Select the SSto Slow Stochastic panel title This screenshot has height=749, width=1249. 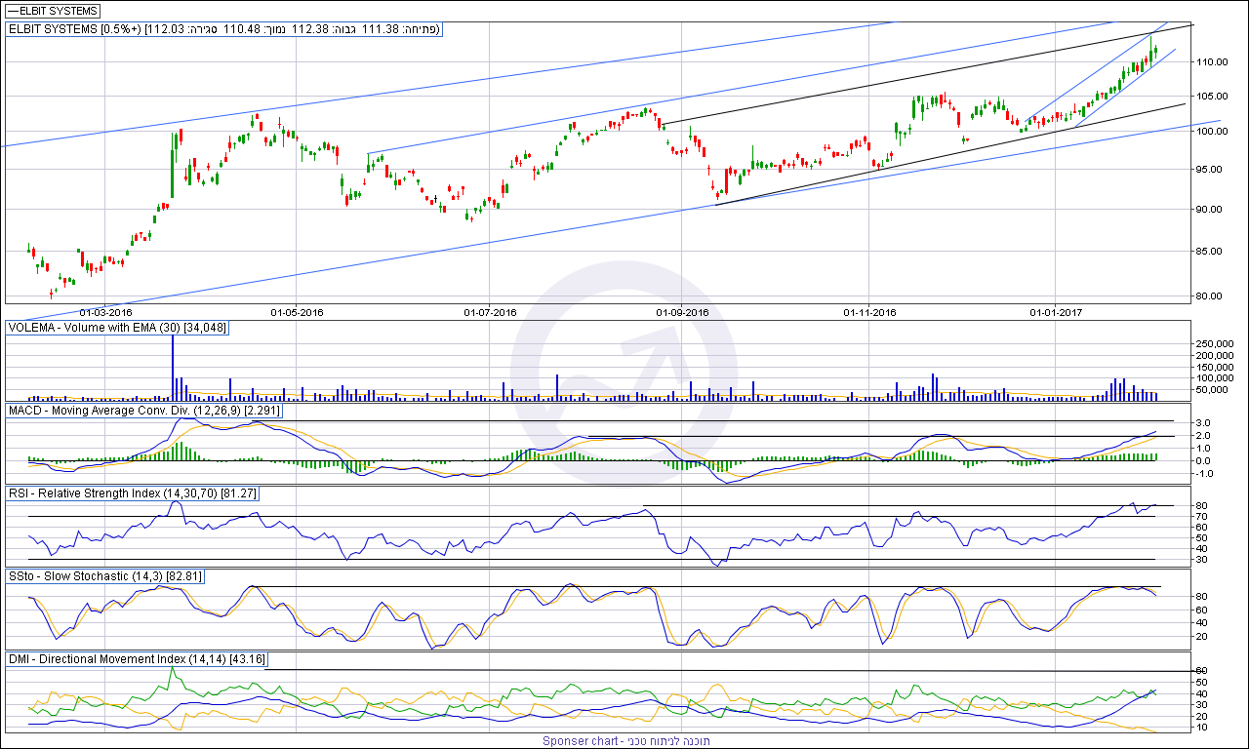pos(105,576)
